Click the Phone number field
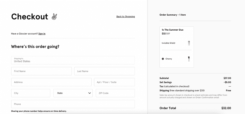Screen dimensions: 245x114 click(x=73, y=104)
